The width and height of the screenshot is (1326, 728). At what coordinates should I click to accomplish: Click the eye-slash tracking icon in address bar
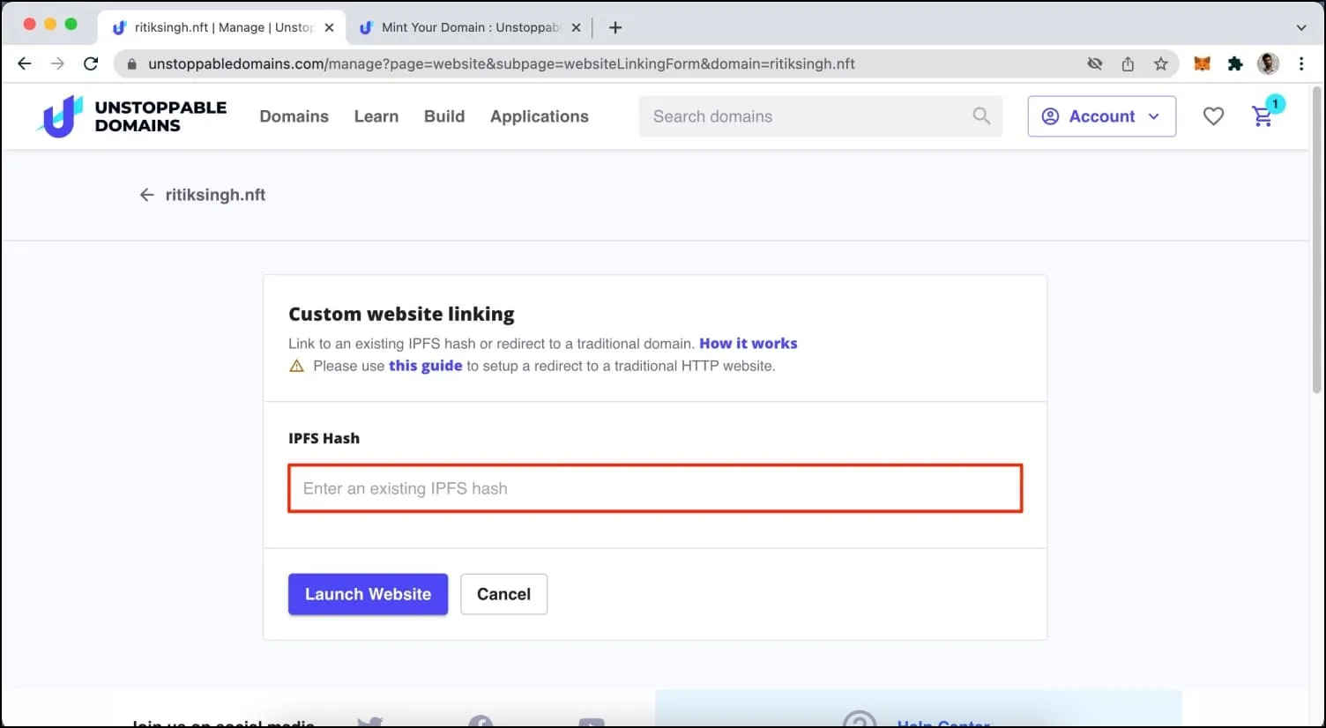tap(1095, 63)
